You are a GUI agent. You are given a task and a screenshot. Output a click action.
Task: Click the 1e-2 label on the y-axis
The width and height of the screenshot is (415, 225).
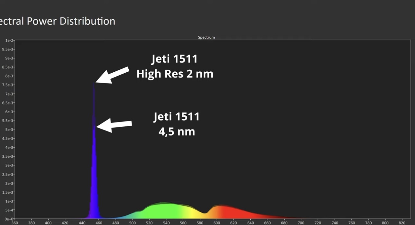(9, 40)
